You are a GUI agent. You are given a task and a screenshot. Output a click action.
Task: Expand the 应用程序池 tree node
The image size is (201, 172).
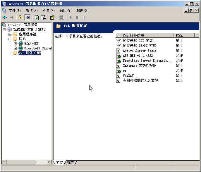coord(10,34)
